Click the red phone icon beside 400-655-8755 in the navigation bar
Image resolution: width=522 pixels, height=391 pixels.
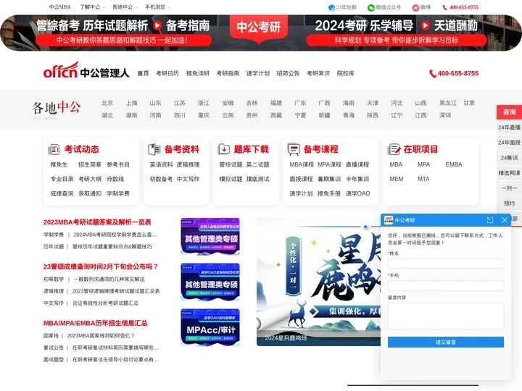click(x=432, y=73)
